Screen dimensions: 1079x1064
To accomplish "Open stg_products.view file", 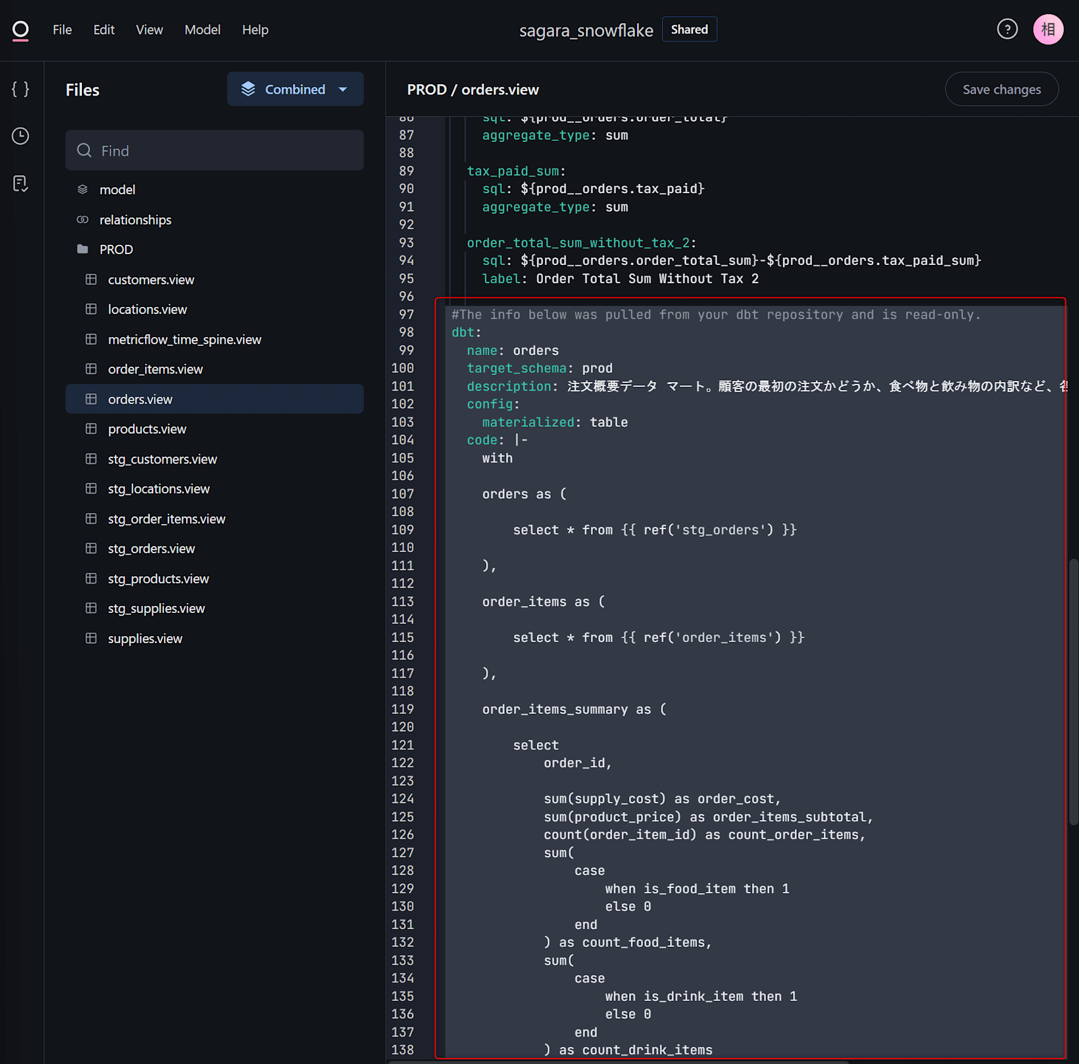I will (215, 578).
